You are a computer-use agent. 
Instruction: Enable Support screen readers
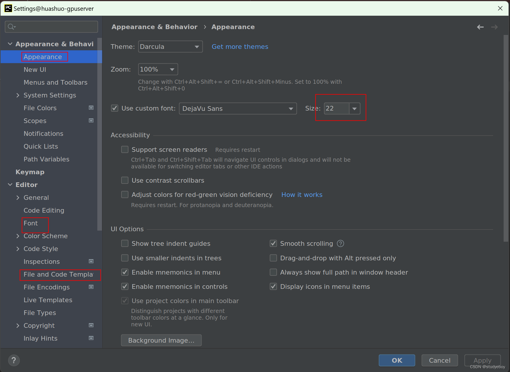(125, 149)
